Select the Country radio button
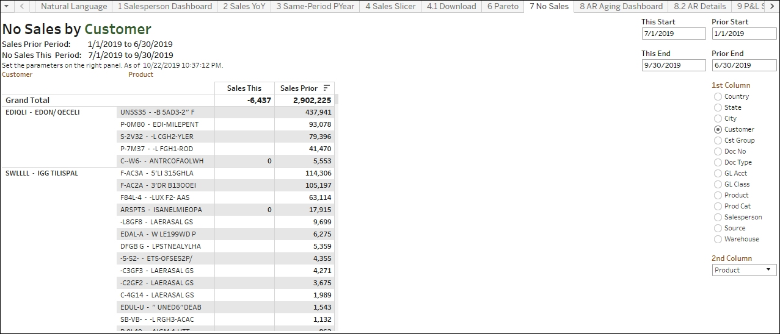This screenshot has height=334, width=780. click(x=718, y=96)
